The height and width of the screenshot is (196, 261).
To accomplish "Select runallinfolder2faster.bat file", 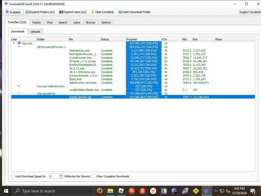I will pos(84,90).
